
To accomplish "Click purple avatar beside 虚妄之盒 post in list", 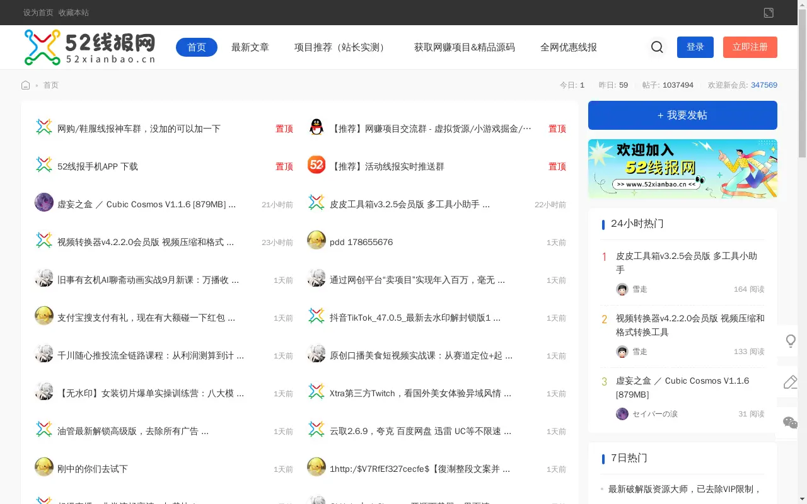I will pos(44,202).
